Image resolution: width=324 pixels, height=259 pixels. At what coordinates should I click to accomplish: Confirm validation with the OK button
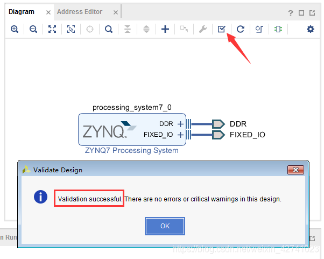[x=165, y=226]
